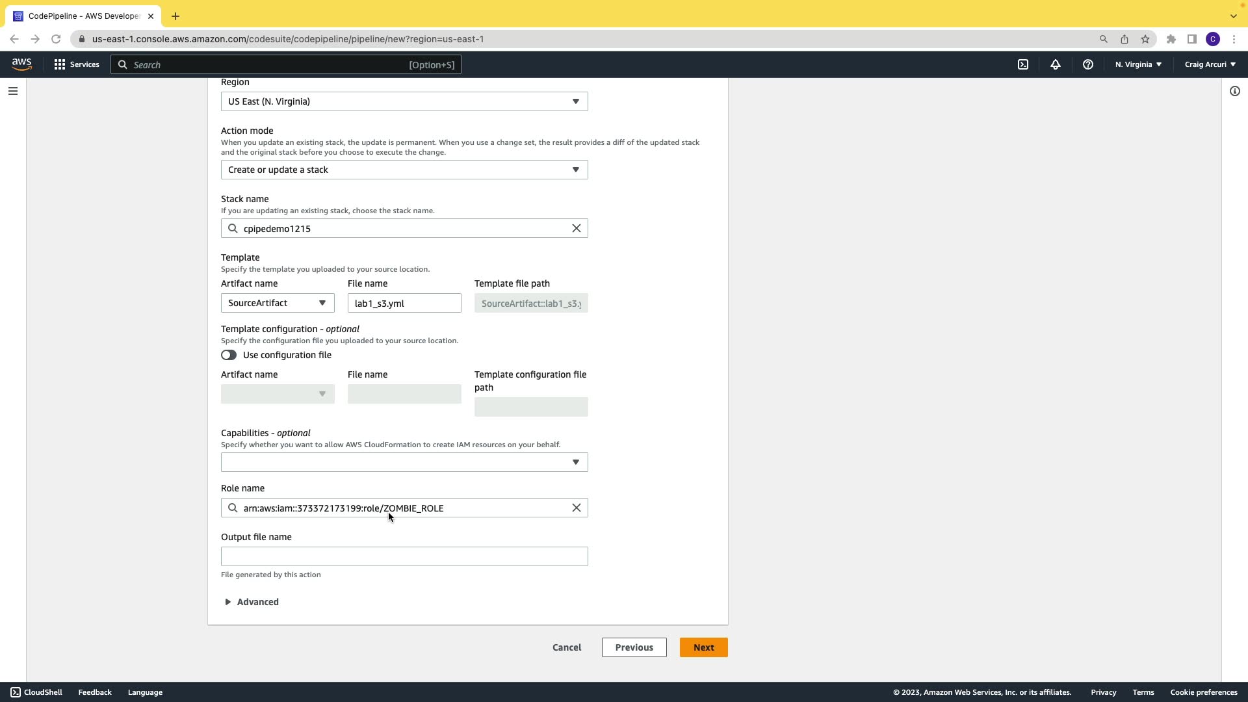This screenshot has height=702, width=1248.
Task: Open the Action mode dropdown
Action: tap(404, 170)
